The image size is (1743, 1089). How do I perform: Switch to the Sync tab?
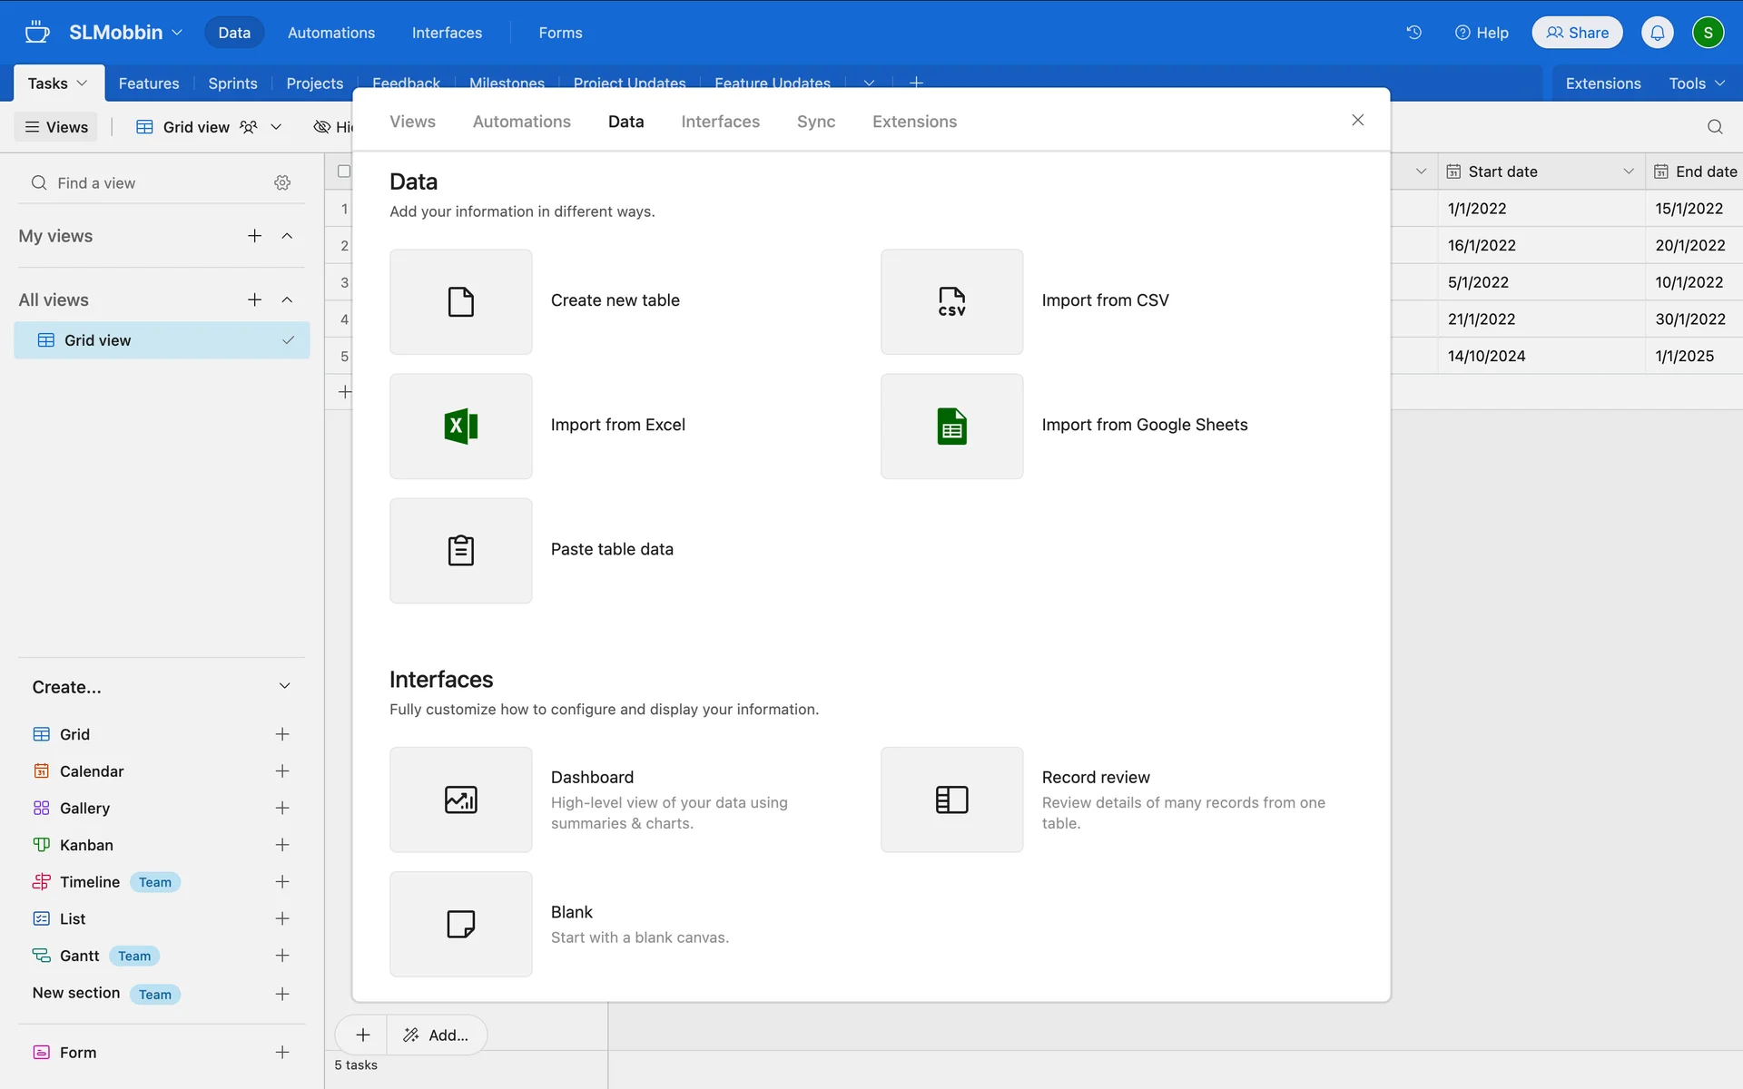pyautogui.click(x=815, y=122)
